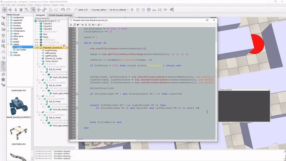Open the dt=50 ms time step dropdown
The height and width of the screenshot is (161, 286).
119,10
